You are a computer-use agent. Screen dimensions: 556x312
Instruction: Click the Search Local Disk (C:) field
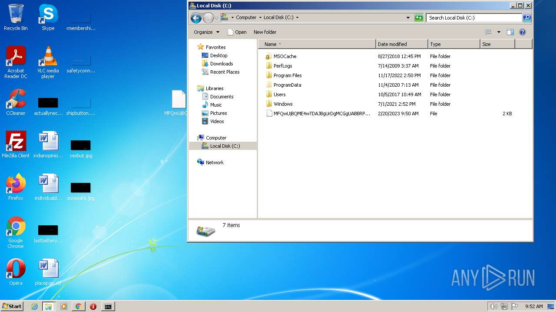coord(474,18)
